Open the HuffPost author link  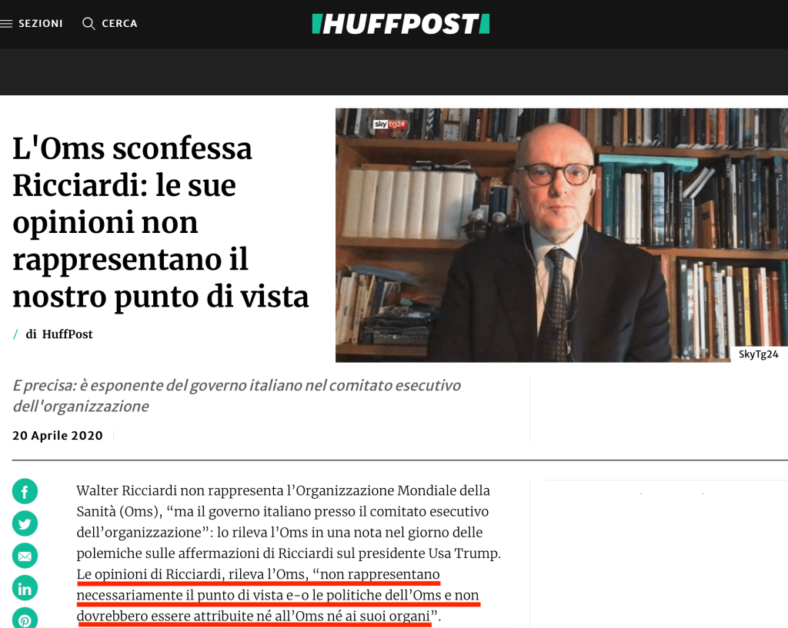click(68, 334)
